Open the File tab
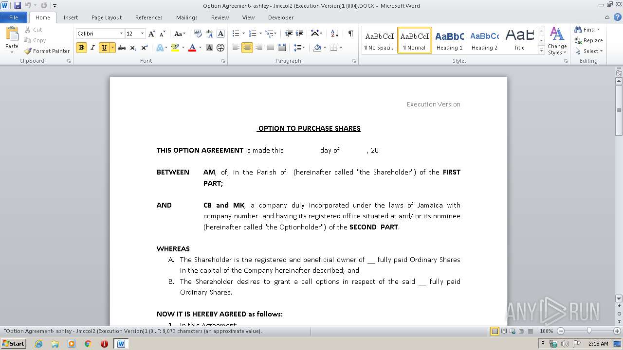This screenshot has height=350, width=623. pyautogui.click(x=14, y=17)
